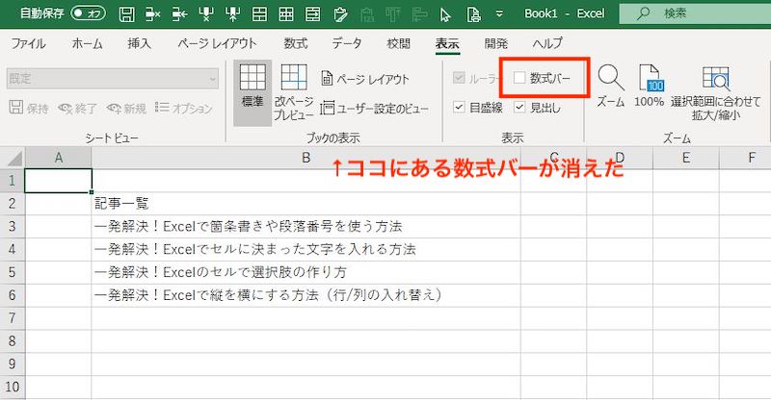
Task: Open the 数式 tab
Action: pos(296,43)
